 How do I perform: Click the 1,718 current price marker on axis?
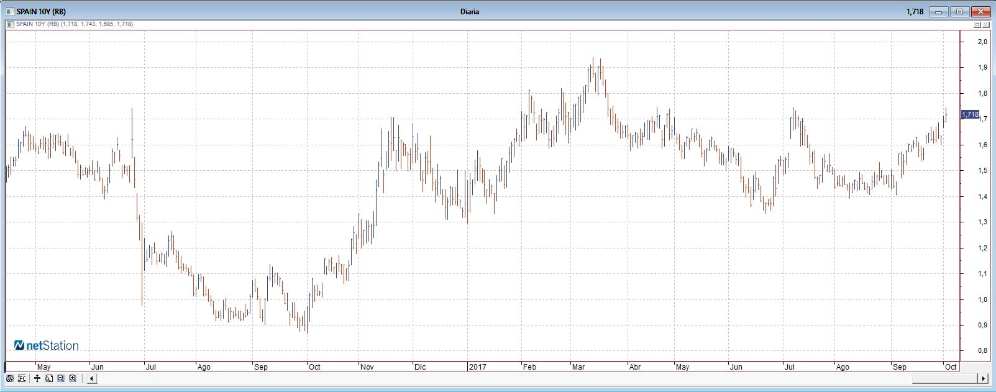coord(970,115)
